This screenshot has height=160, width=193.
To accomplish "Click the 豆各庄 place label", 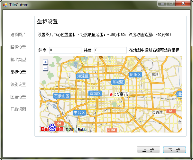I will [x=157, y=113].
